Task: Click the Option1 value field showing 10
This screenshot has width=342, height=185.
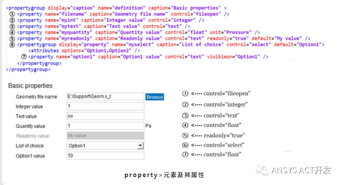Action: tap(105, 155)
